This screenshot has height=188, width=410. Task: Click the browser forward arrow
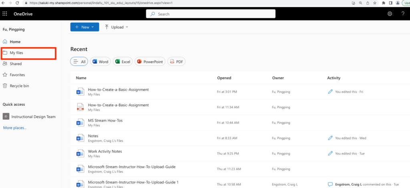(10, 3)
